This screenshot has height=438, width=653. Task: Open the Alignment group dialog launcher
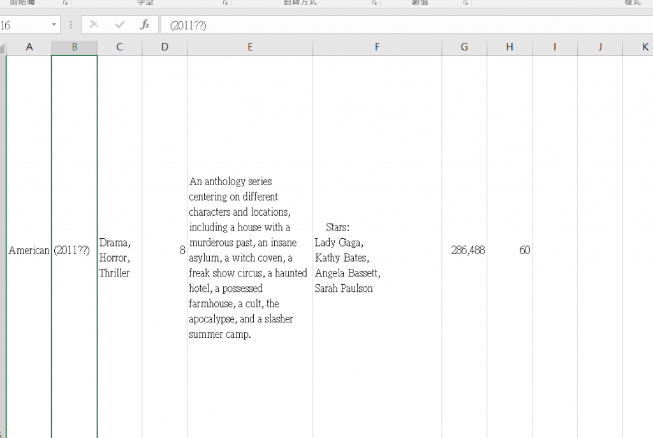[x=374, y=3]
